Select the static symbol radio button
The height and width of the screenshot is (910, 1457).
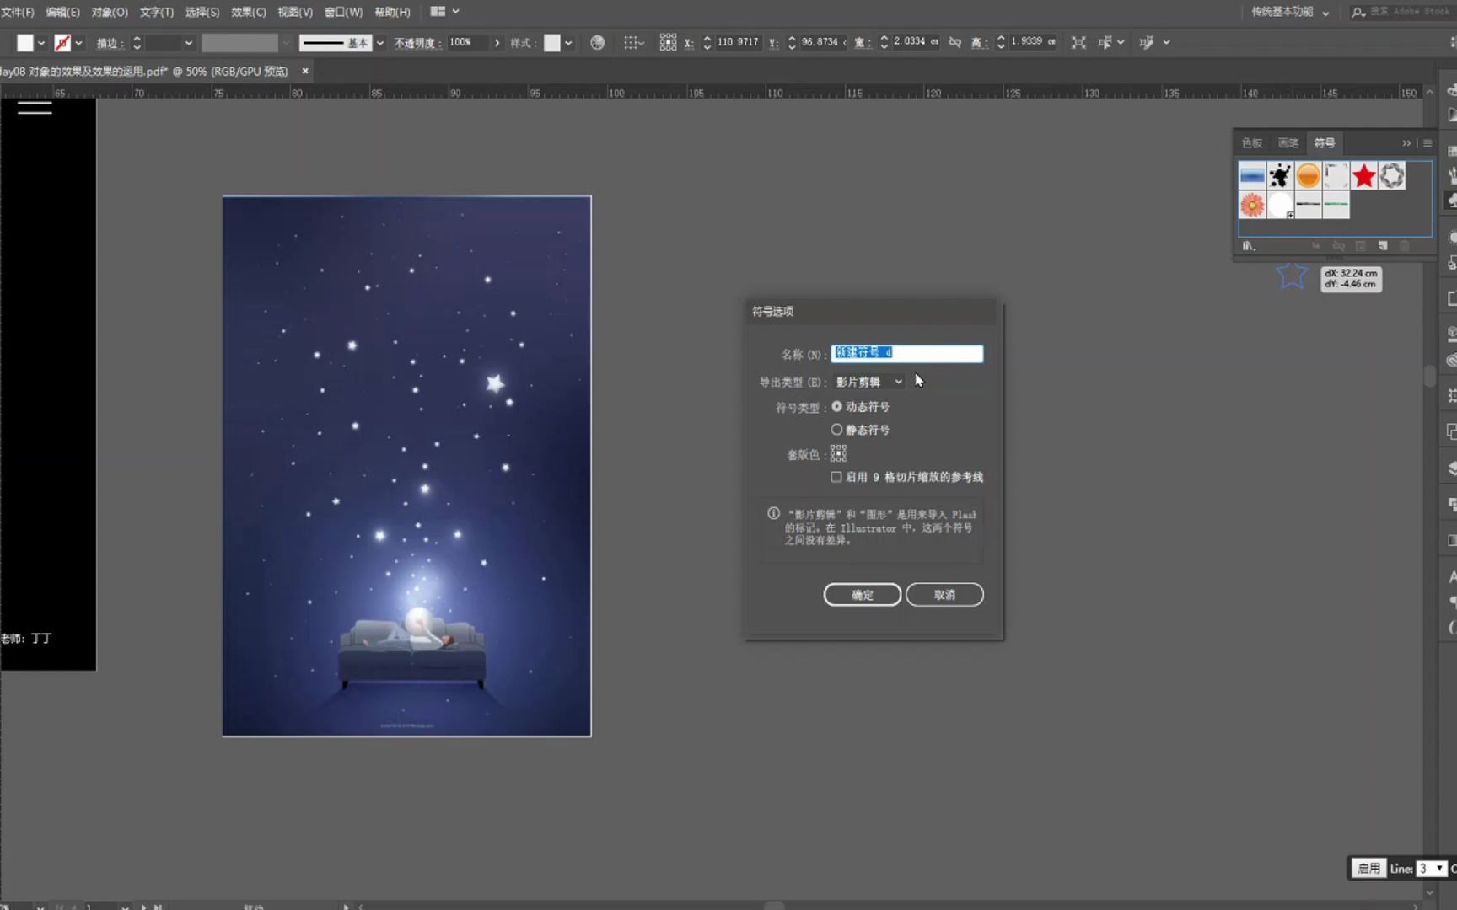[x=836, y=430]
